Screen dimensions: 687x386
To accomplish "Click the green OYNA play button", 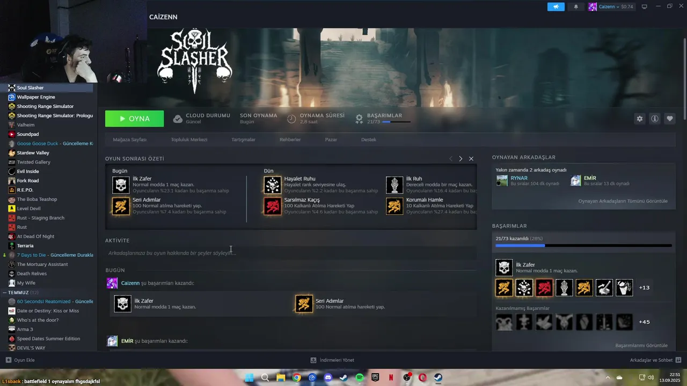I will [134, 118].
